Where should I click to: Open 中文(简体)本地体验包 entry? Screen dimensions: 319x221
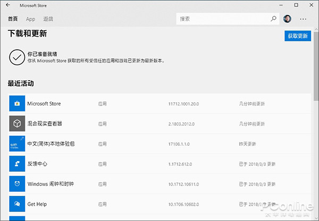click(160, 144)
